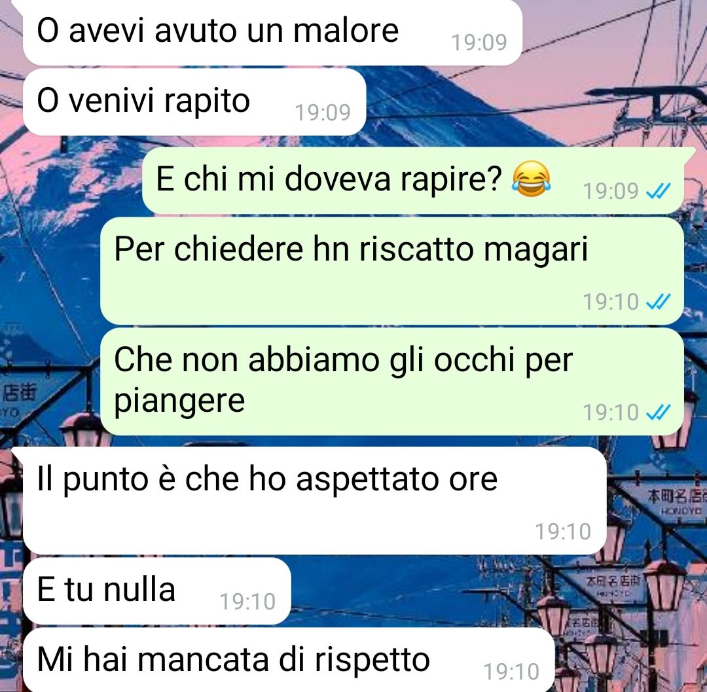Click the 19:09 timestamp on 'O venivi rapito'
707x692 pixels.
pyautogui.click(x=322, y=112)
